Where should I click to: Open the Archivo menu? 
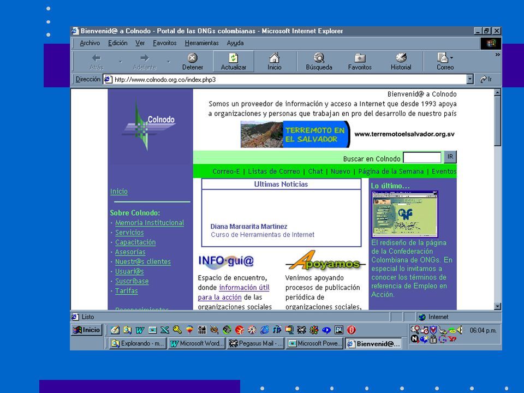(90, 43)
